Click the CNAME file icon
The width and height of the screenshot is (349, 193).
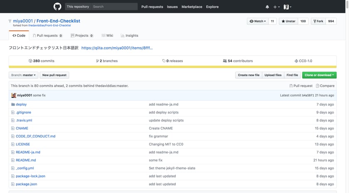tap(13, 128)
